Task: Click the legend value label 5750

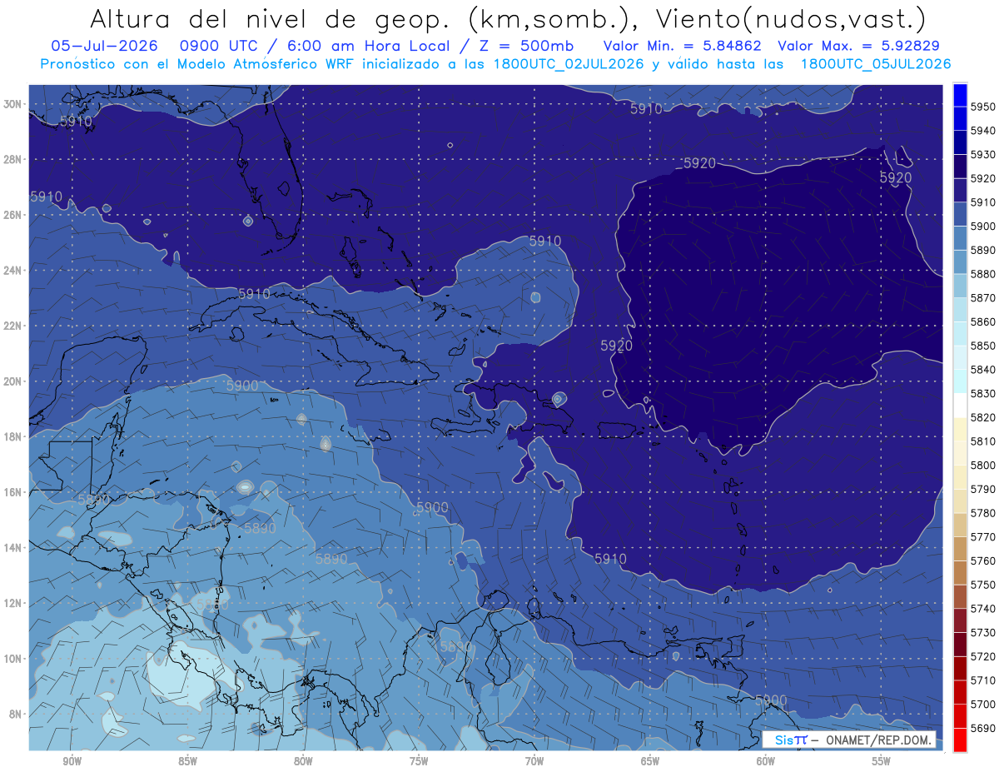Action: 982,585
